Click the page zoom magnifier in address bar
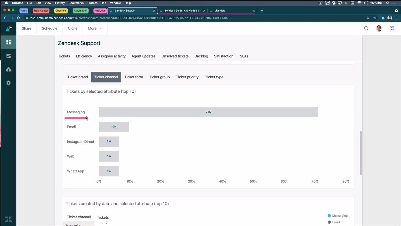This screenshot has width=401, height=226. [x=368, y=18]
